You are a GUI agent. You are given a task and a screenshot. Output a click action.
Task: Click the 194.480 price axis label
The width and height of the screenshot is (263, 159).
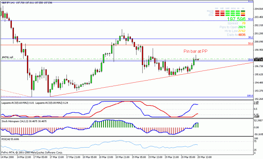pos(259,83)
